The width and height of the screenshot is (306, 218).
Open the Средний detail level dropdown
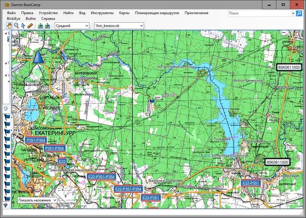pyautogui.click(x=72, y=26)
